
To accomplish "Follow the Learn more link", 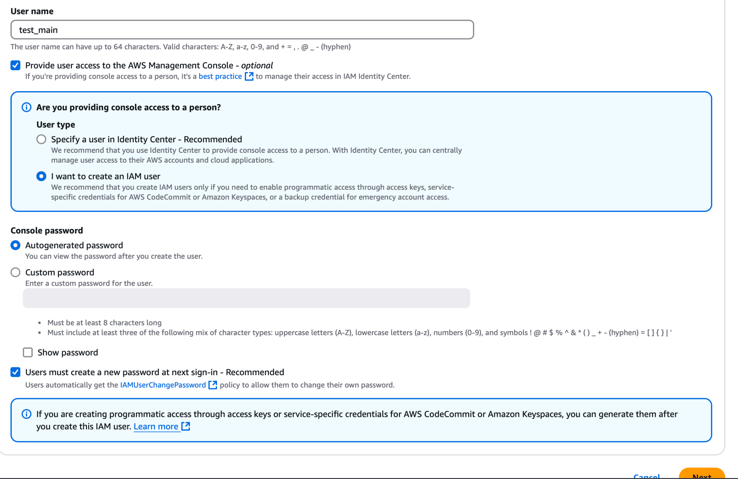I will point(156,426).
